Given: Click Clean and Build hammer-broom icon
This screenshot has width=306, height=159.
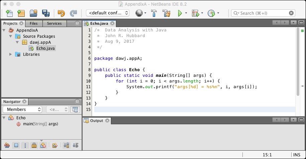Looking at the screenshot, I should coord(167,13).
